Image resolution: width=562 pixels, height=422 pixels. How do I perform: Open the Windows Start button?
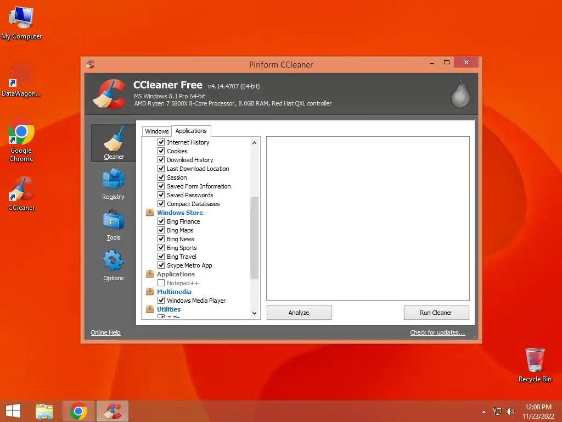13,411
